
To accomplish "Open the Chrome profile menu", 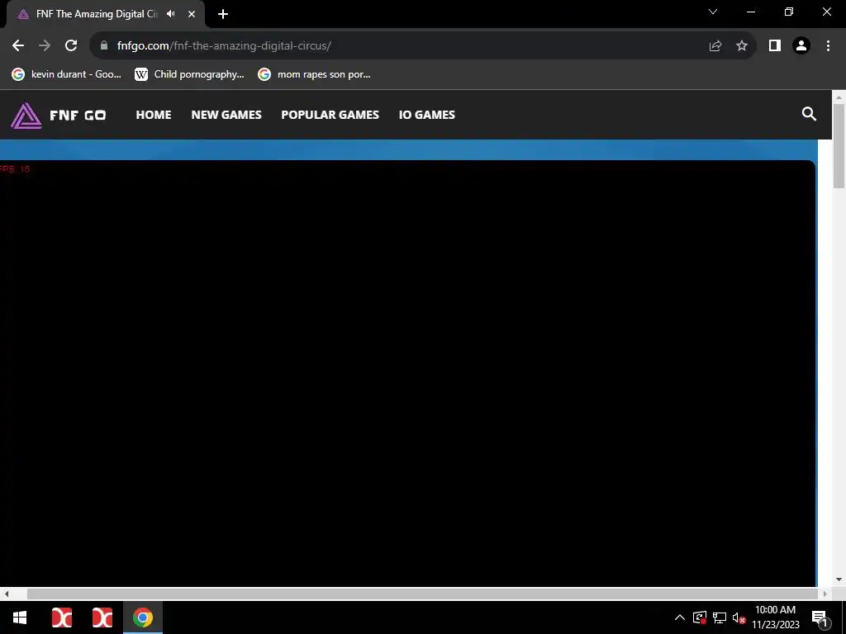I will coord(801,46).
